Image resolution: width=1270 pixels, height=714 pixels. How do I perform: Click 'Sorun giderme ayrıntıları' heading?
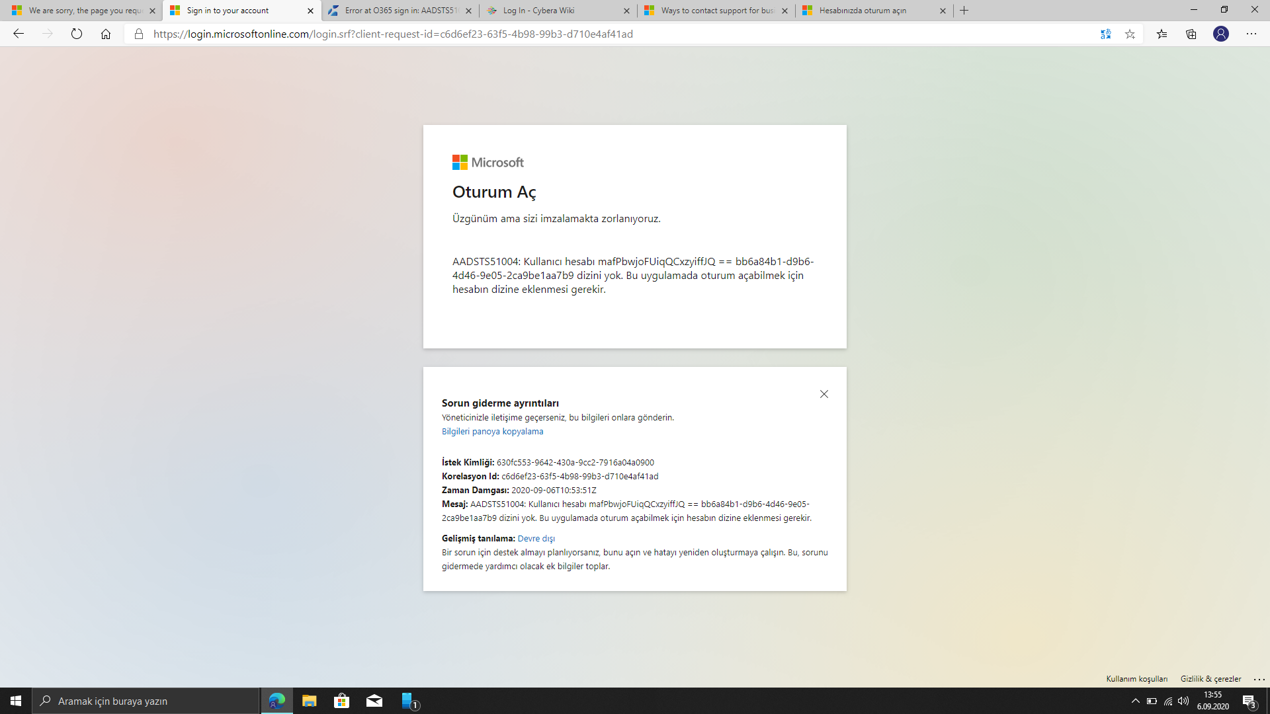click(x=500, y=403)
